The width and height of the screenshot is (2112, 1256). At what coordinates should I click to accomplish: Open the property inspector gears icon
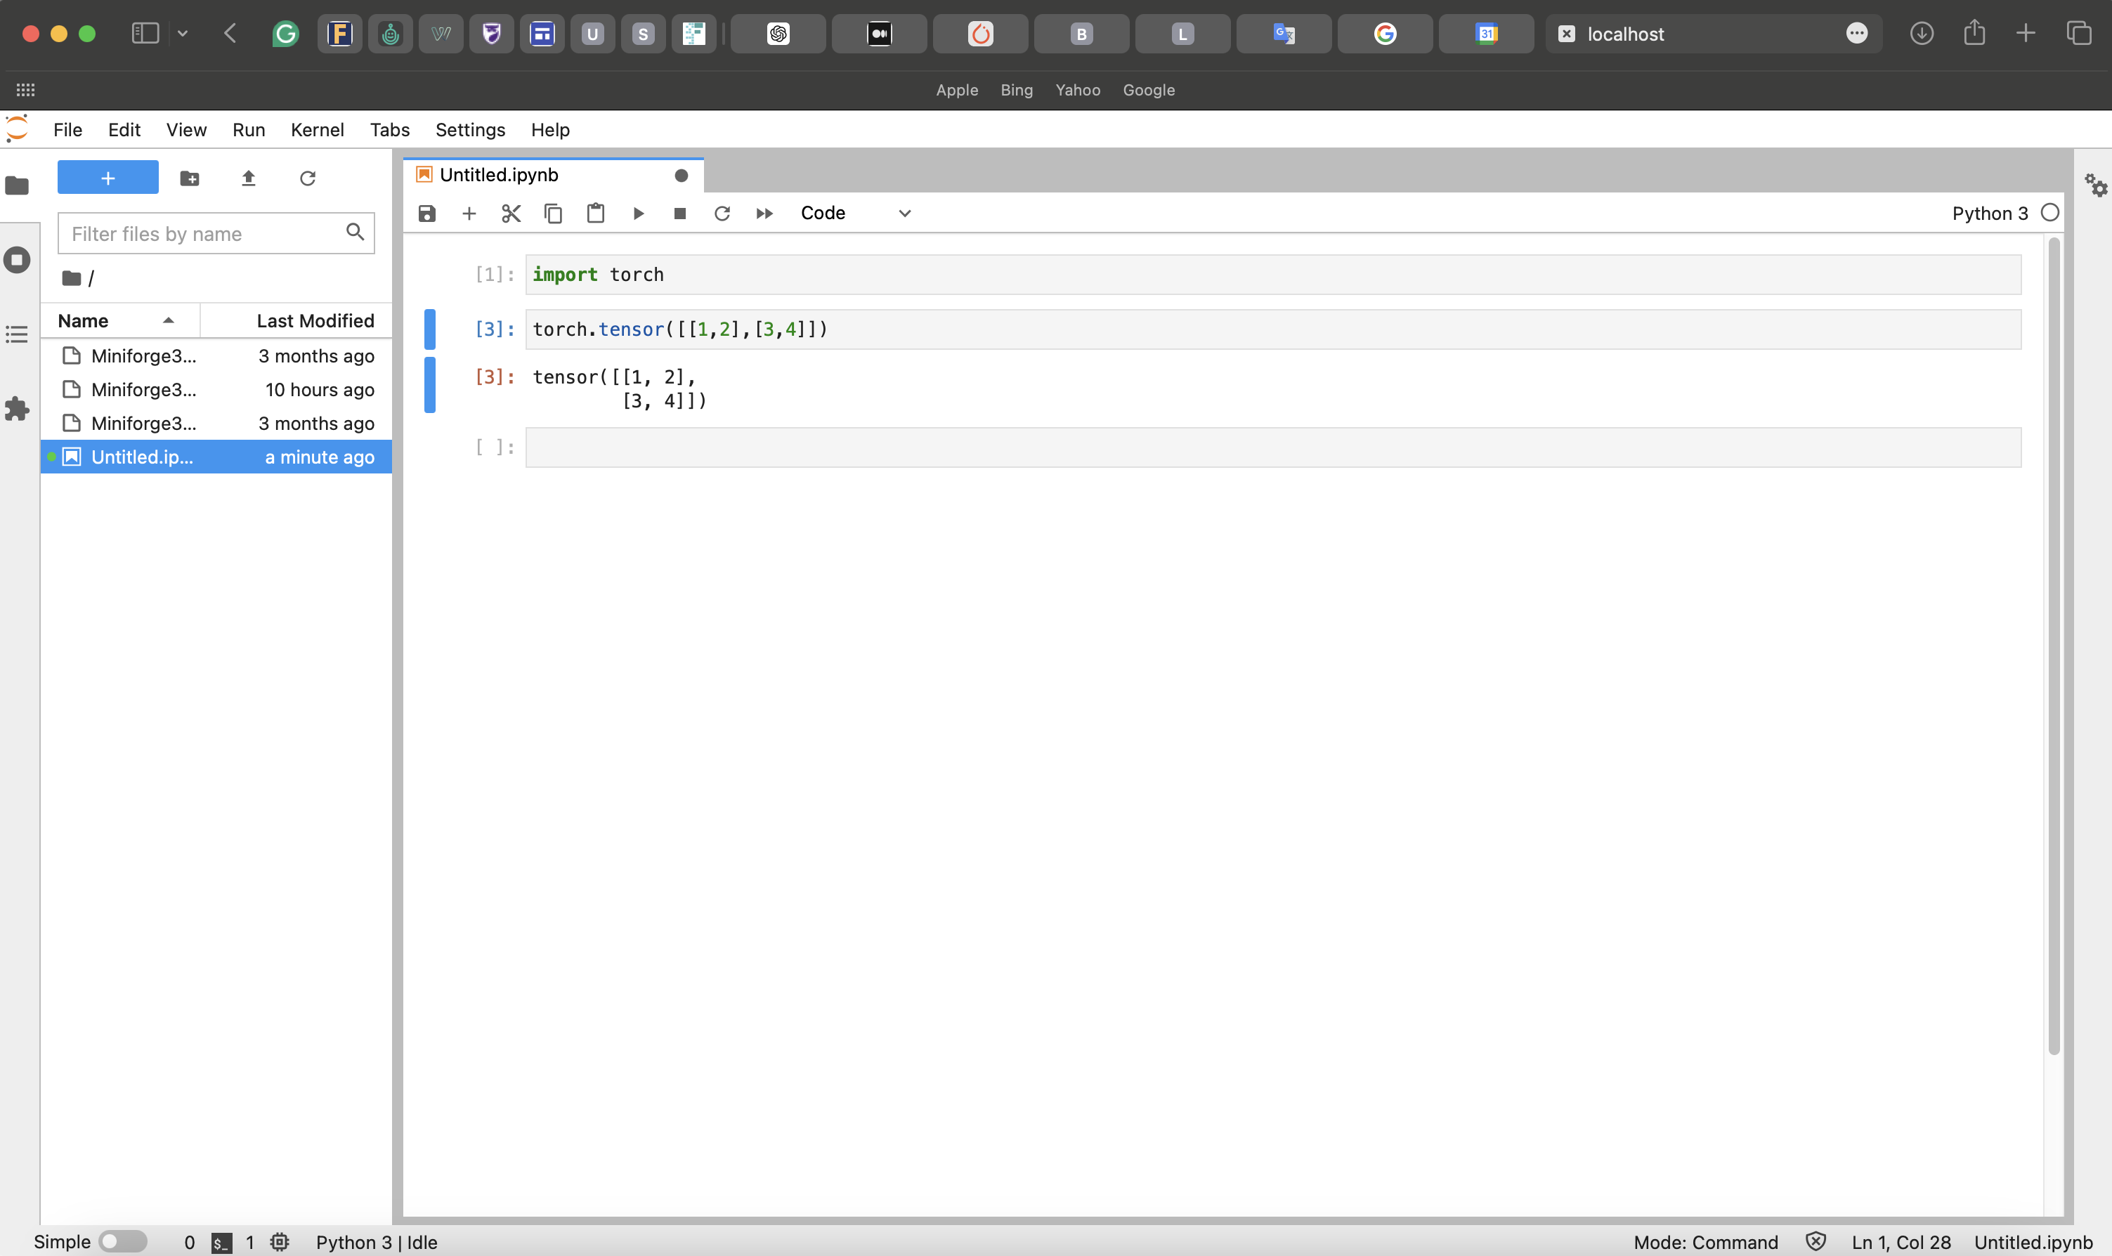click(2096, 185)
